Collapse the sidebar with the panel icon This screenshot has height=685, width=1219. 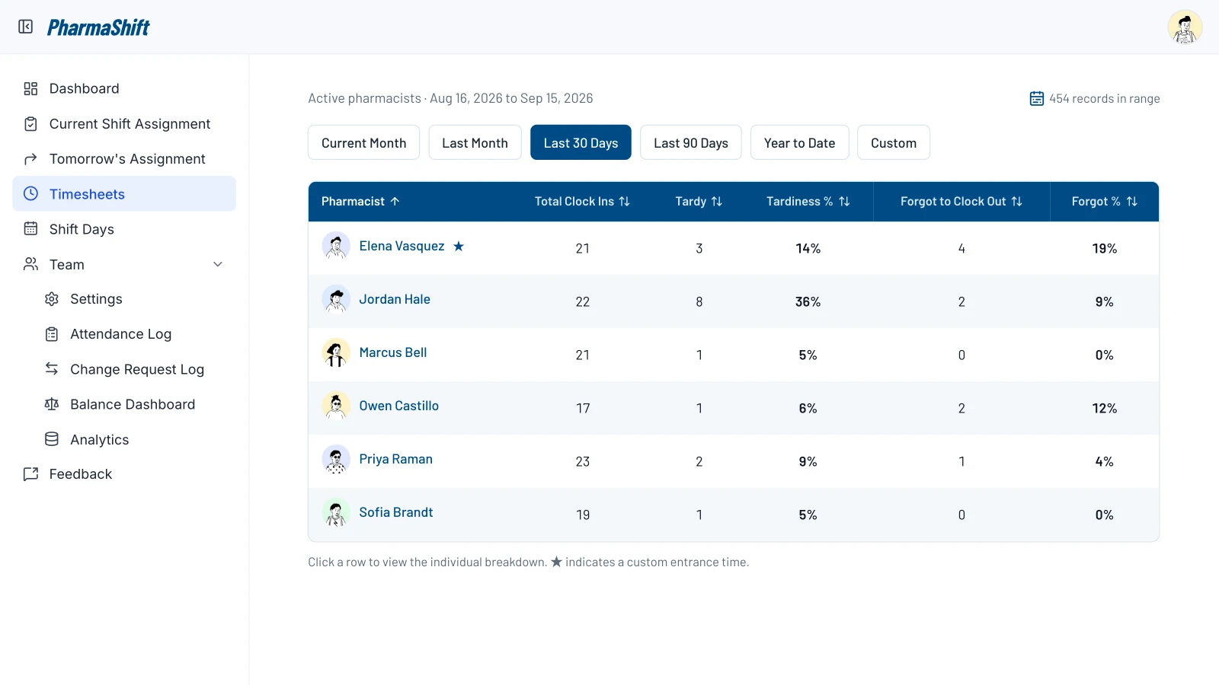click(x=25, y=27)
